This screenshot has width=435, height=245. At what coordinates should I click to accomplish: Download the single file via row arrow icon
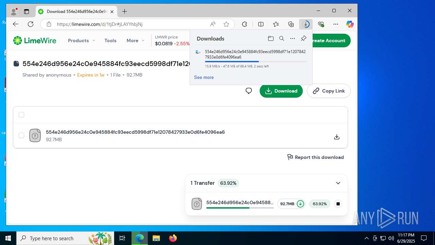[x=337, y=137]
